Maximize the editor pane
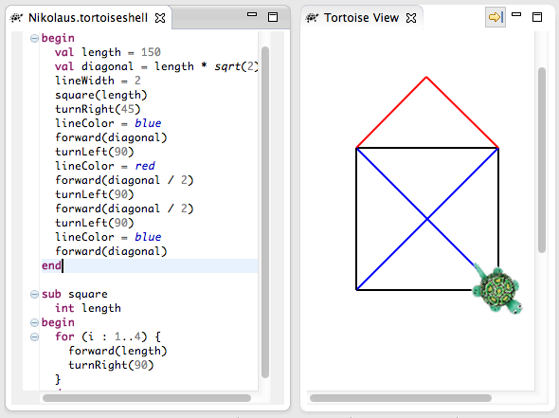559x418 pixels. pyautogui.click(x=273, y=17)
